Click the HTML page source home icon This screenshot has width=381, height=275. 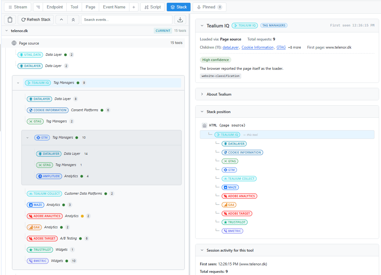coord(205,126)
